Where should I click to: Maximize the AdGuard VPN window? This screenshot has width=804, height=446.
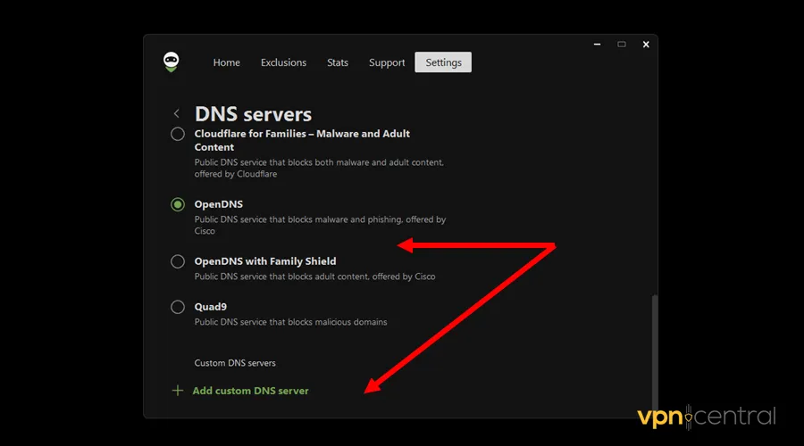pyautogui.click(x=622, y=45)
